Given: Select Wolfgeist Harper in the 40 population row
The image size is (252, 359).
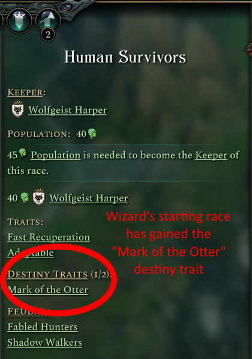Looking at the screenshot, I should (x=89, y=198).
